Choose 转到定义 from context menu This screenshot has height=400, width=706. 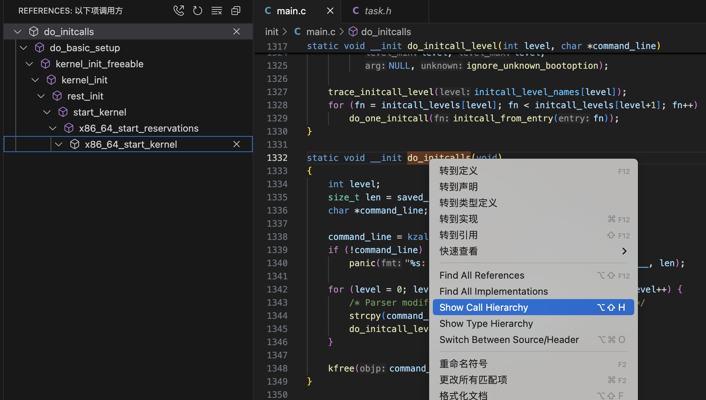click(533, 171)
